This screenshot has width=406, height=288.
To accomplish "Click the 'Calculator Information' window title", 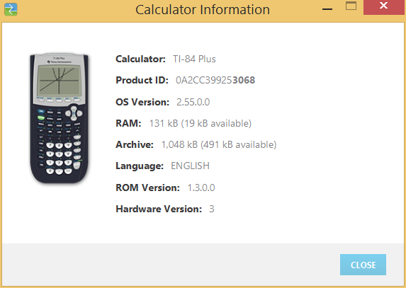I will [203, 10].
